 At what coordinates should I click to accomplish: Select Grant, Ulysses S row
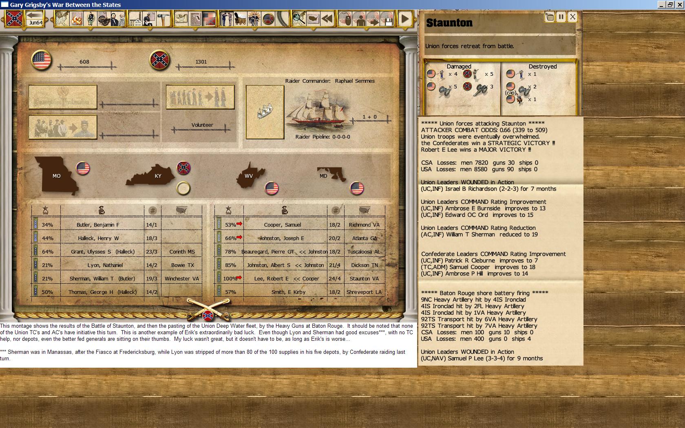pos(117,252)
